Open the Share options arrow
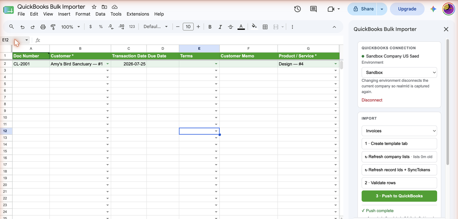 (x=382, y=9)
